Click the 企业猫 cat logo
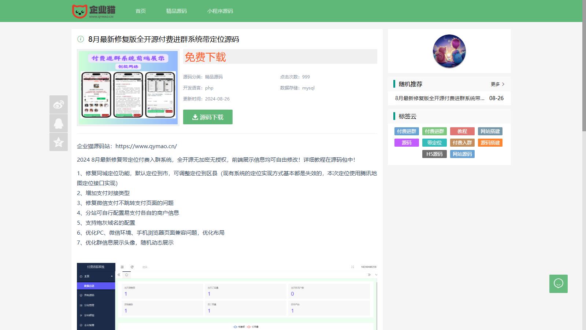586x330 pixels. tap(94, 11)
